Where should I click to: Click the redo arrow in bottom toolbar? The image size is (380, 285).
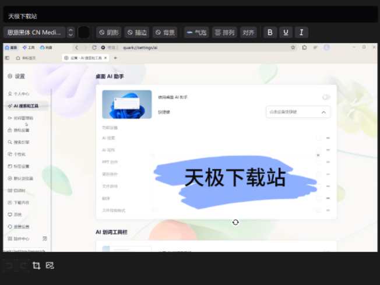point(23,266)
